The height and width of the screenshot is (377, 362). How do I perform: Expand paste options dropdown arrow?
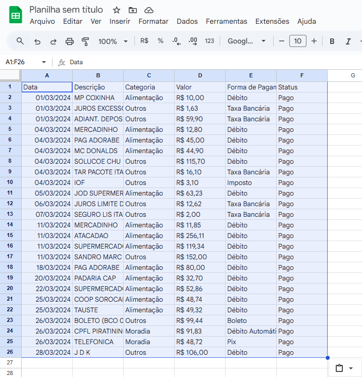click(351, 368)
